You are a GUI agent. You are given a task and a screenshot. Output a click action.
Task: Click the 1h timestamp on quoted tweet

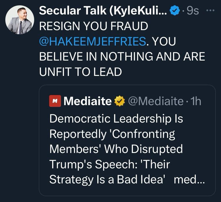point(196,102)
